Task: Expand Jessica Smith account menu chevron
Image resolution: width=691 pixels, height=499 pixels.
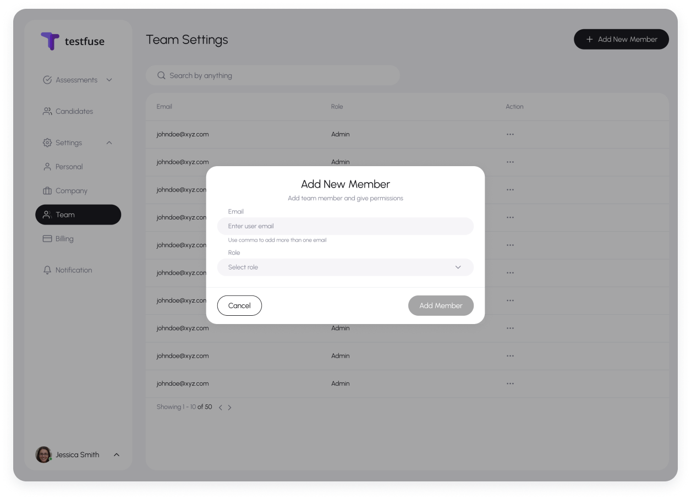Action: tap(116, 454)
